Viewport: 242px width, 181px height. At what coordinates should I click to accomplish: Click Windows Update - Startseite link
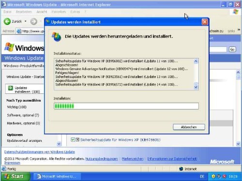(x=25, y=77)
